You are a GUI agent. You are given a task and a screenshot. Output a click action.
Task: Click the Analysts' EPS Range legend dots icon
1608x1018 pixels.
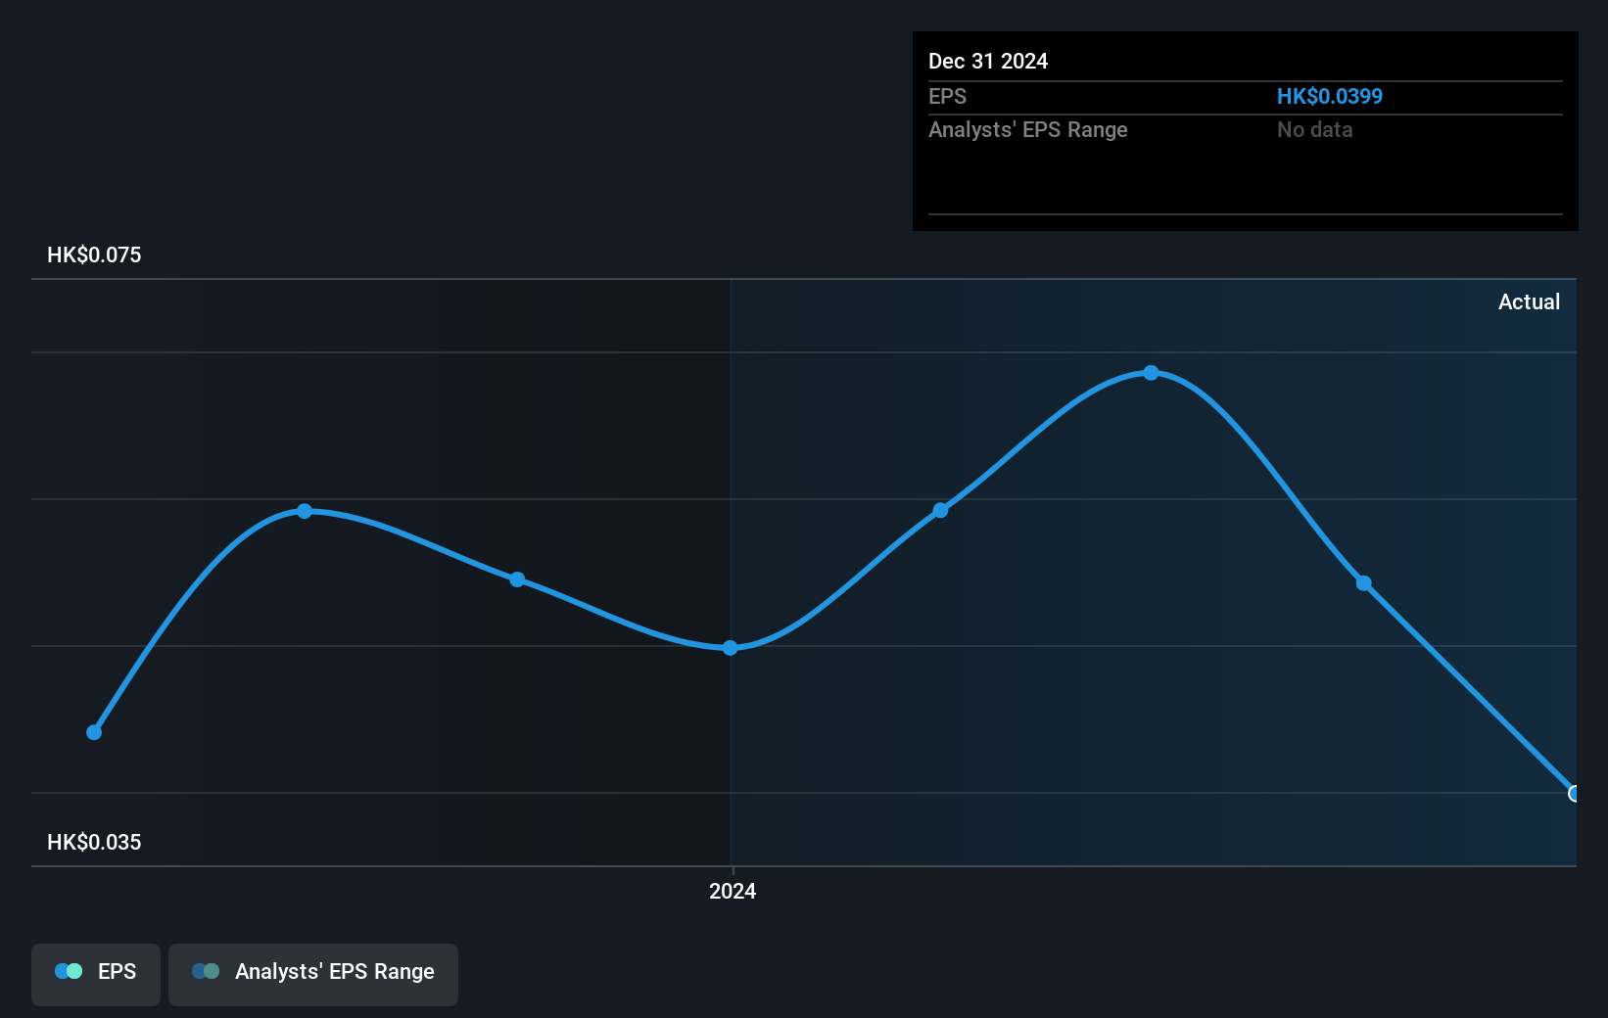click(x=206, y=971)
